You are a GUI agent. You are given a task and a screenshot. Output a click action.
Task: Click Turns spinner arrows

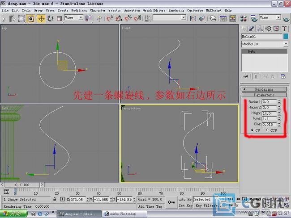[x=279, y=118]
